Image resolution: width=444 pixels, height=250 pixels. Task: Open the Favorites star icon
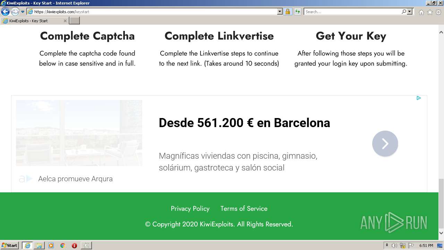click(x=430, y=12)
